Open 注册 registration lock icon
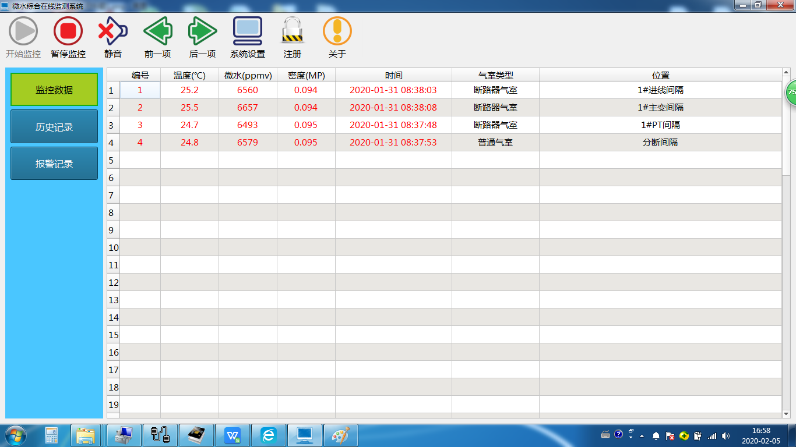This screenshot has height=447, width=796. click(x=293, y=31)
